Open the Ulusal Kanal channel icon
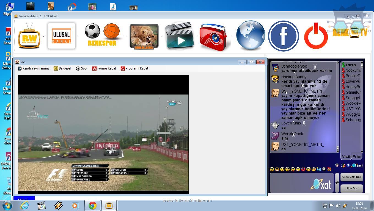Screen dimensions: 374x211 point(62,36)
